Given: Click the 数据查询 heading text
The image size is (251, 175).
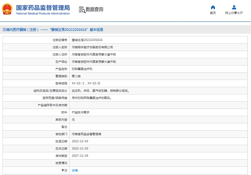Looking at the screenshot, I should 95,9.
